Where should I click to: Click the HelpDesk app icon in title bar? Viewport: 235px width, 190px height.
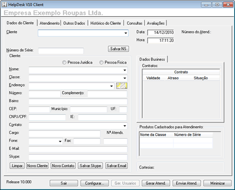click(4, 5)
